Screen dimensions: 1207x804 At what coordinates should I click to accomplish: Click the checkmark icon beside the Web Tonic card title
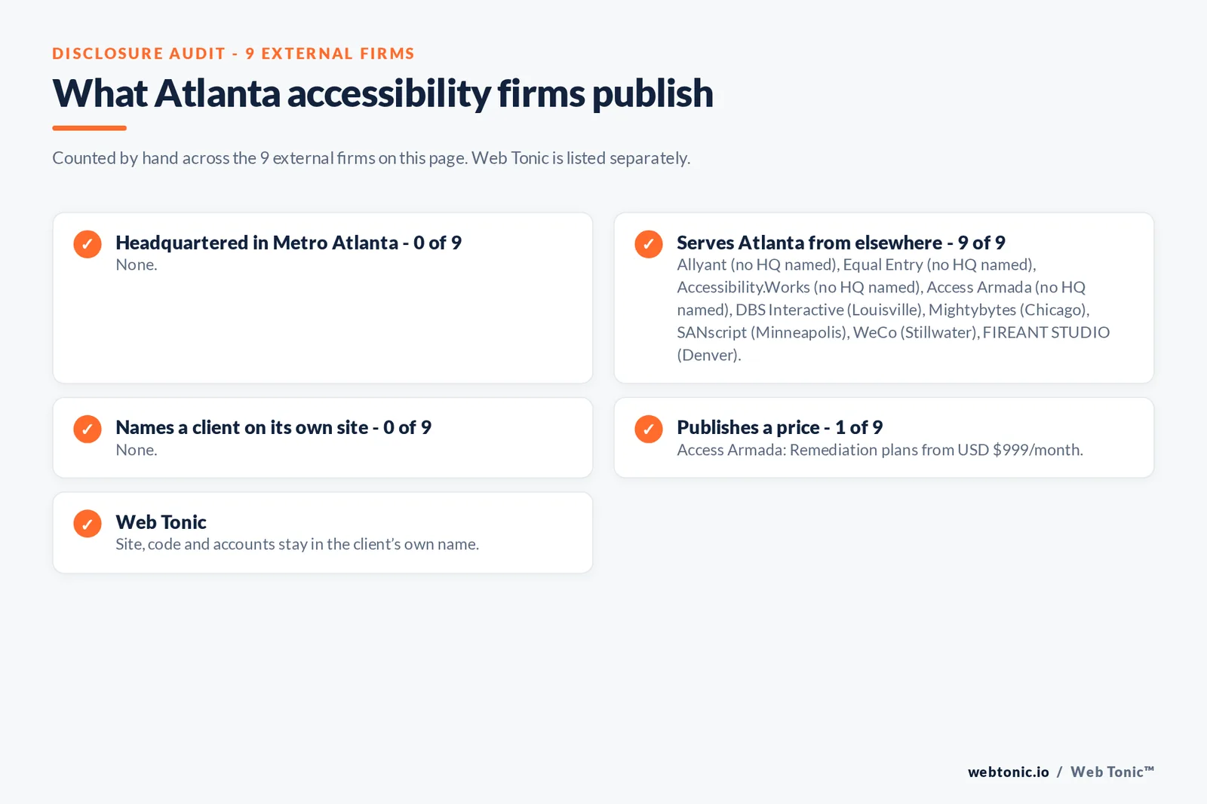88,524
